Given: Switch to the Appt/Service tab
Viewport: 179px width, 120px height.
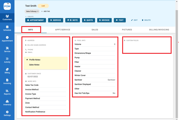Looking at the screenshot, I should (x=62, y=30).
